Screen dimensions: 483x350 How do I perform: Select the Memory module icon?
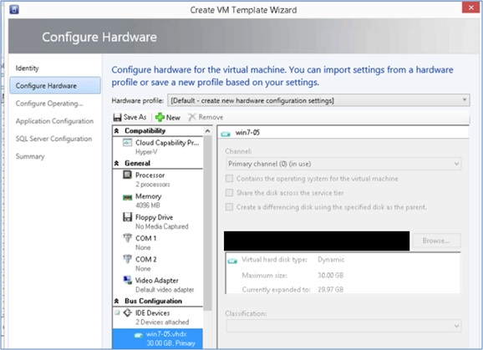pos(127,197)
